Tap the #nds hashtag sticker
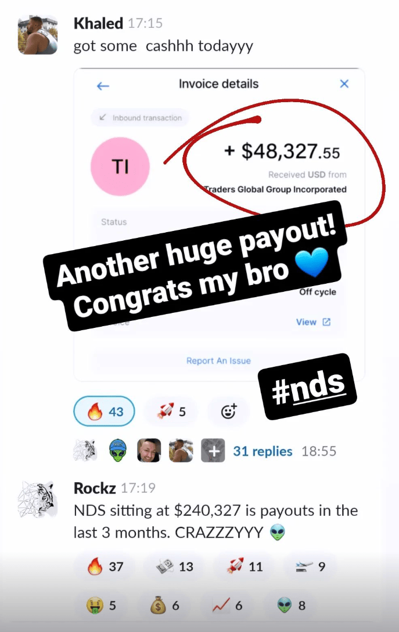Screen dimensions: 399x632 tap(308, 387)
